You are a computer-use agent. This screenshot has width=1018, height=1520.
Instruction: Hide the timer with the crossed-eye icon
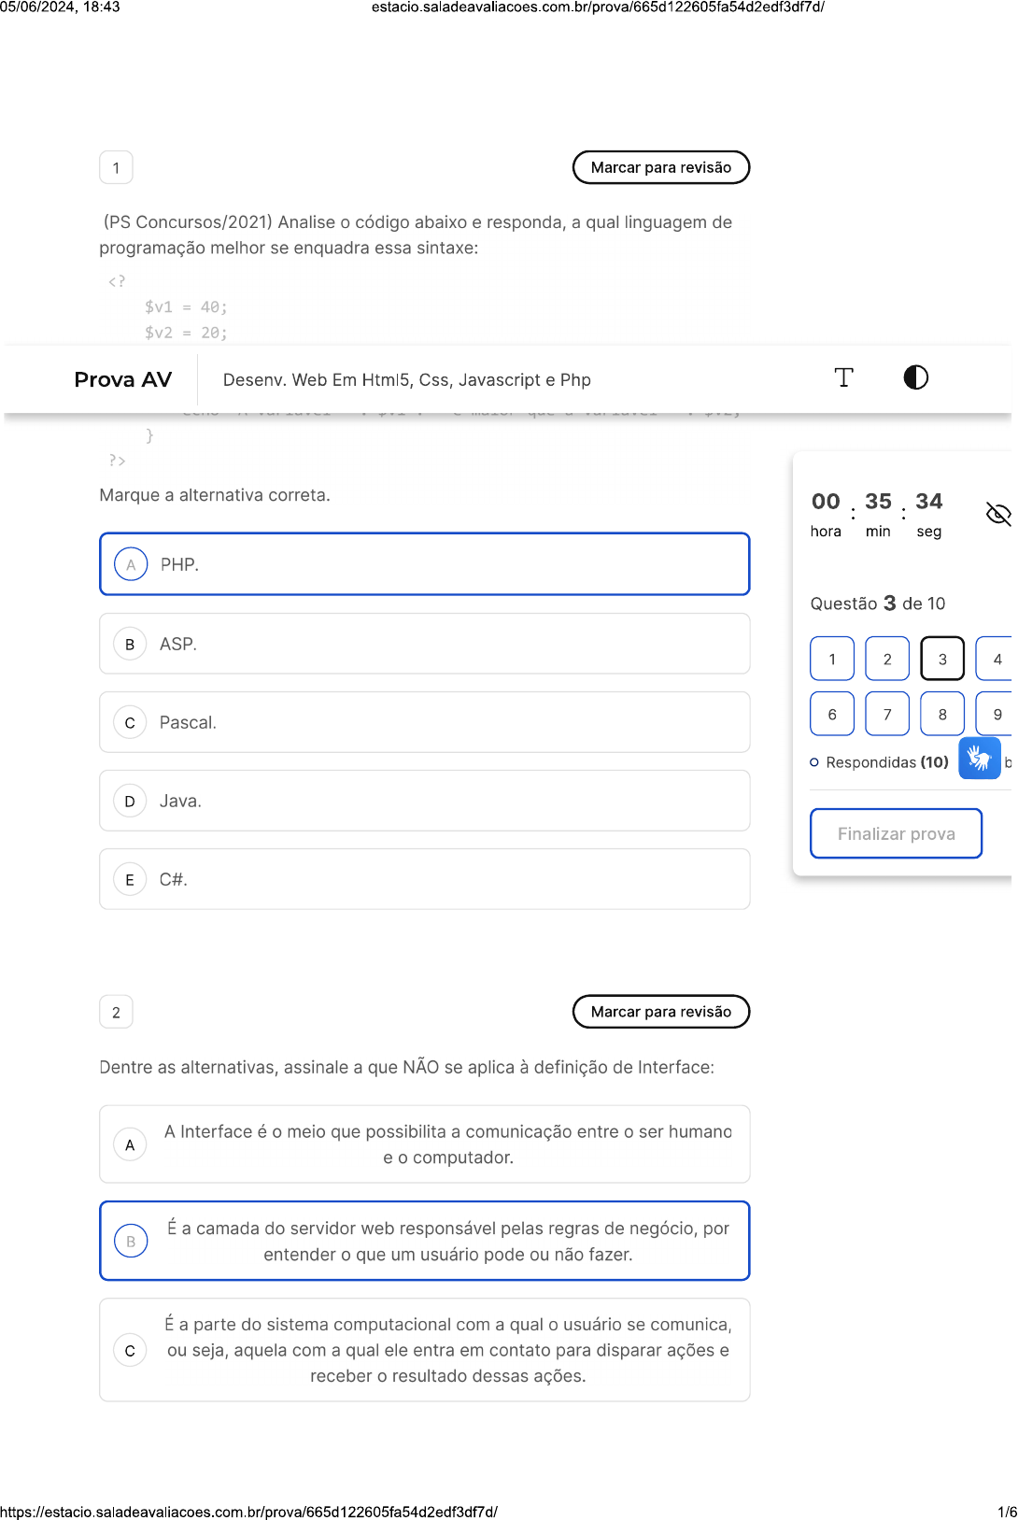(x=997, y=513)
